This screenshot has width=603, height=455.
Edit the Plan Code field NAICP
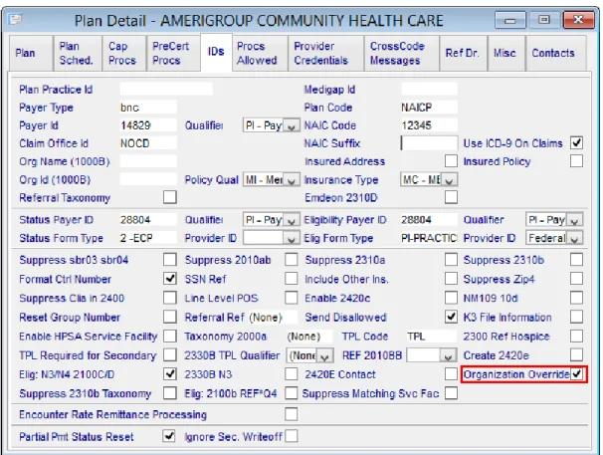click(429, 107)
